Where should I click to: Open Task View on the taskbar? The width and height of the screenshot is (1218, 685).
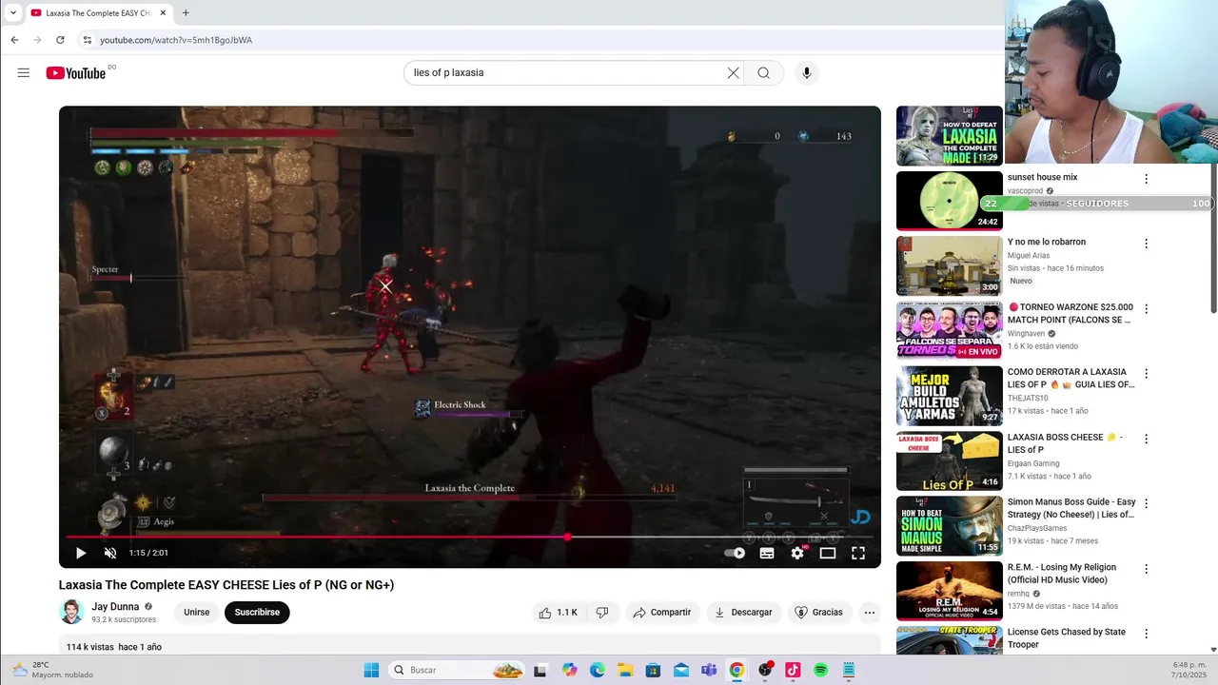click(x=540, y=670)
